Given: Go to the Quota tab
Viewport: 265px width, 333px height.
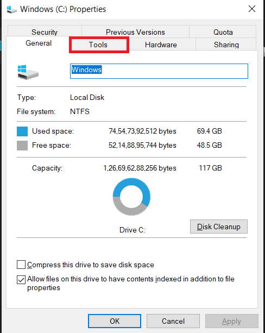Looking at the screenshot, I should 223,32.
